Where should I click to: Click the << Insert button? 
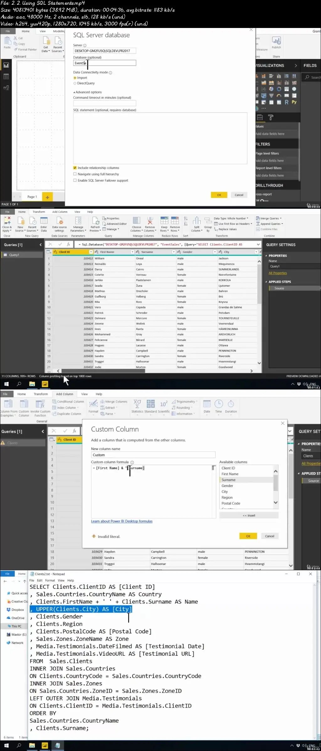coord(249,515)
